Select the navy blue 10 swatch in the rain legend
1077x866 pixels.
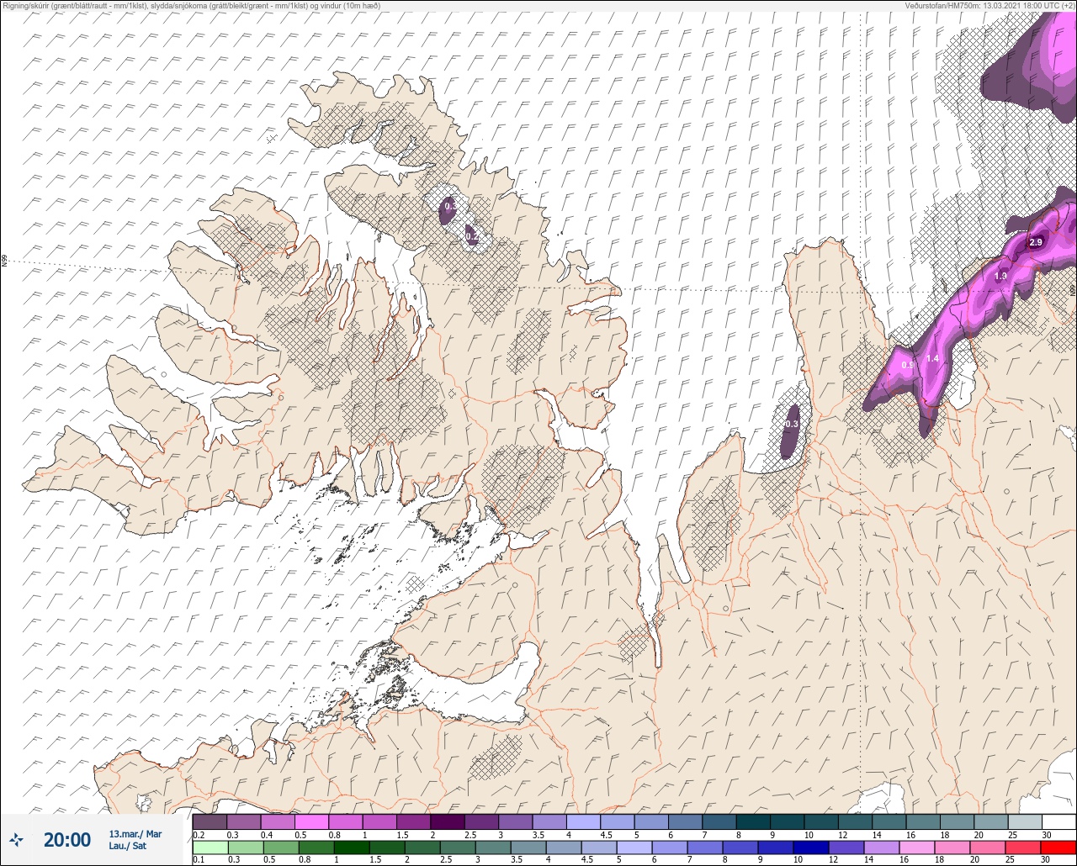pyautogui.click(x=811, y=847)
